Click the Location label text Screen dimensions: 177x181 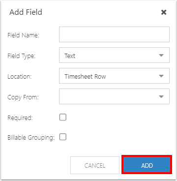pyautogui.click(x=19, y=77)
